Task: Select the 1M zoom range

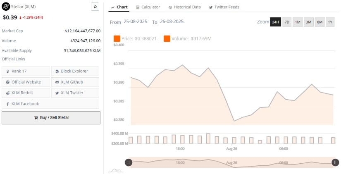Action: [x=298, y=22]
